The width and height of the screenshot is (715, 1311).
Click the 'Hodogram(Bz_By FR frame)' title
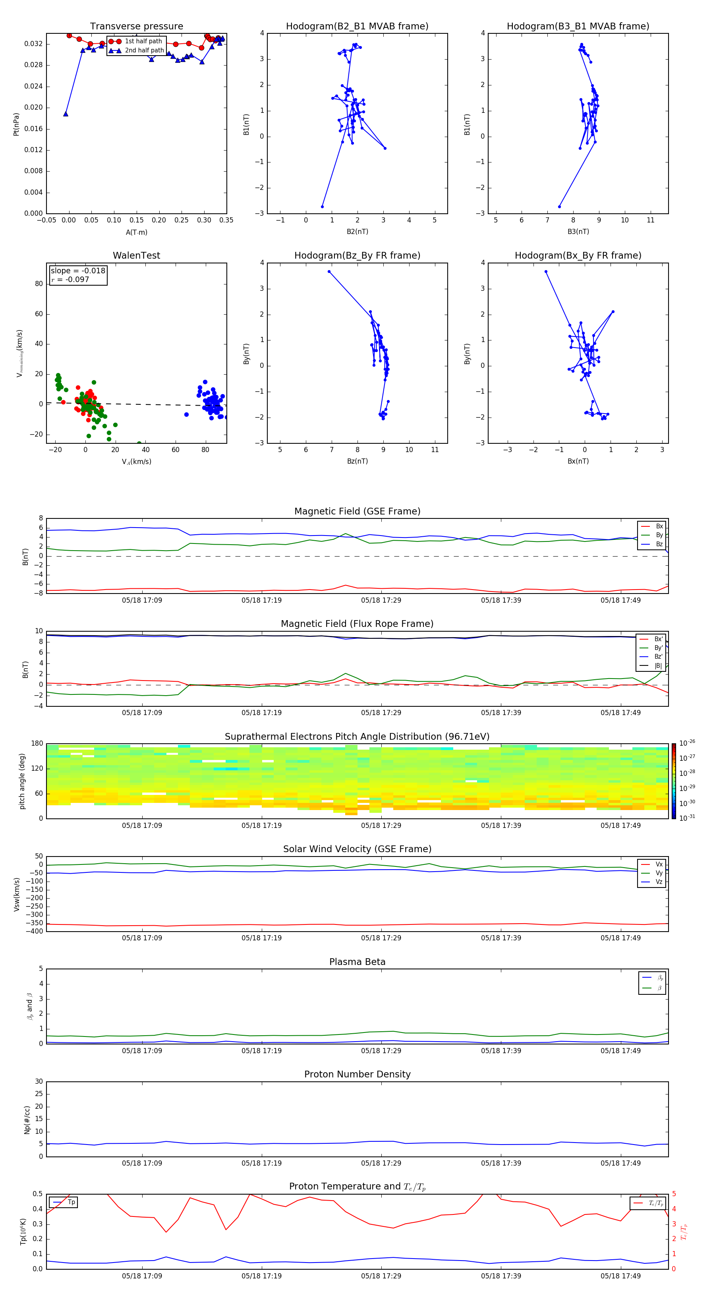point(357,255)
